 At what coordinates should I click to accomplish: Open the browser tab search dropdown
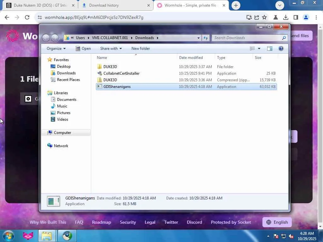click(279, 5)
